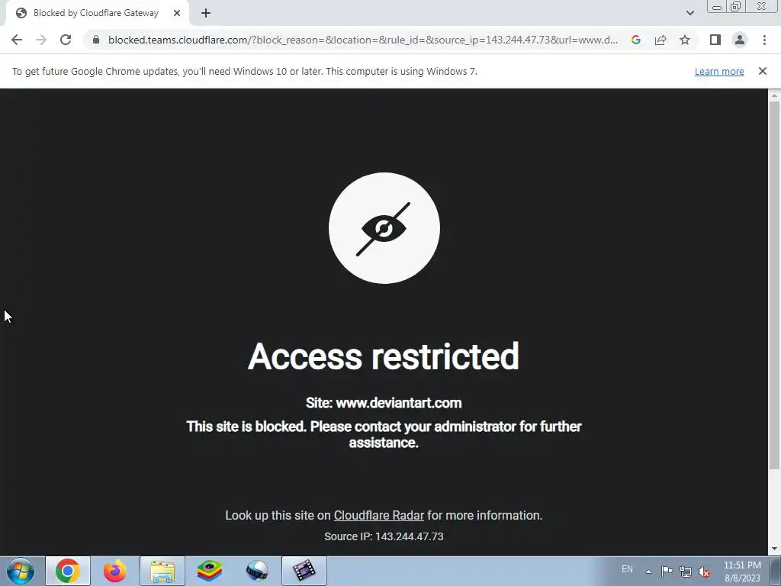
Task: Reload the blocked page
Action: (66, 40)
